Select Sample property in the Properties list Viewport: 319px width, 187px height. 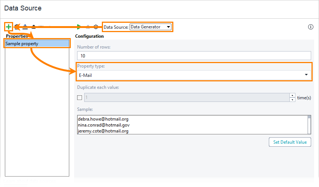[37, 44]
